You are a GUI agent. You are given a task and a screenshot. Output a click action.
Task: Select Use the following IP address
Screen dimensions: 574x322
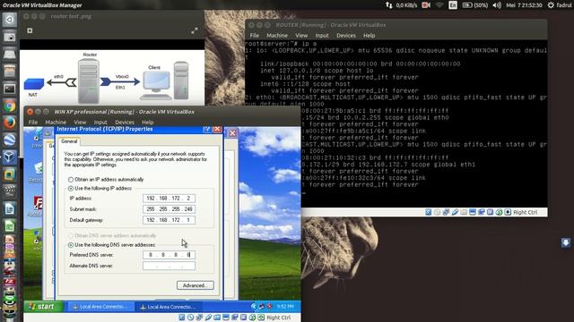pos(100,189)
